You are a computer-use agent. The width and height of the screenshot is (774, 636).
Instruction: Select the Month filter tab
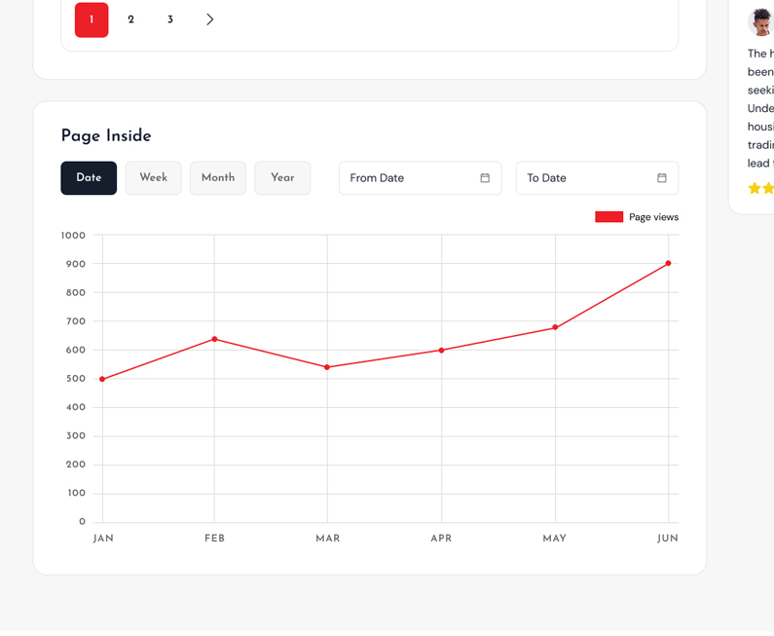[x=218, y=178]
